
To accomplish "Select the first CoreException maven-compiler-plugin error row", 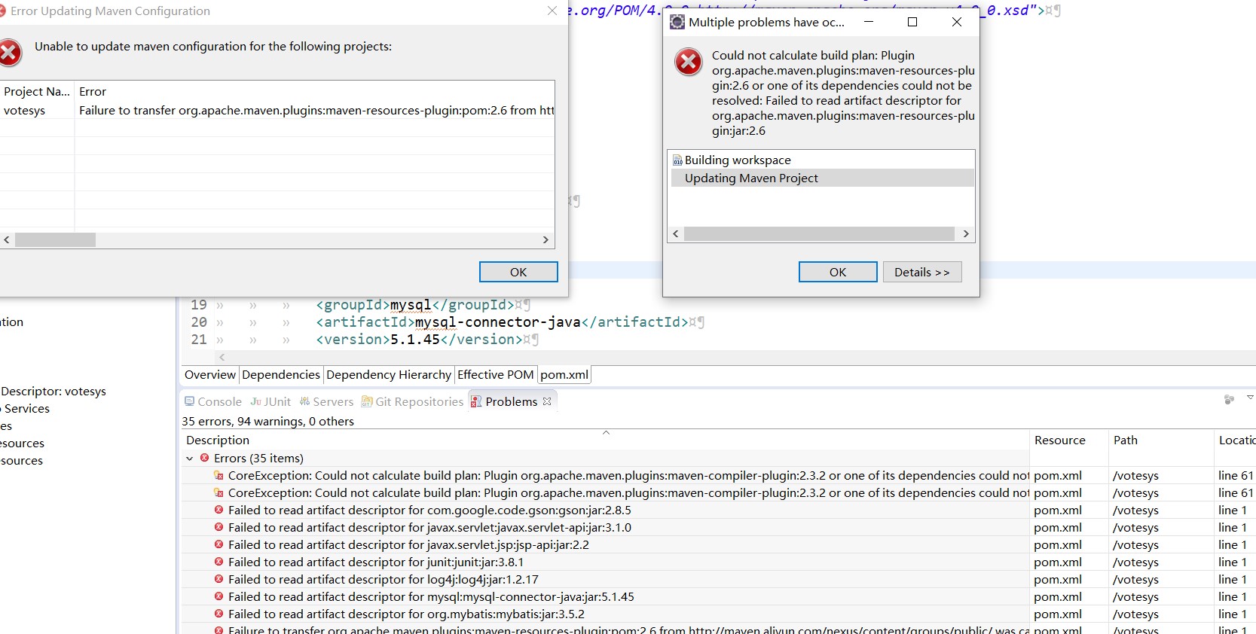I will pos(719,475).
